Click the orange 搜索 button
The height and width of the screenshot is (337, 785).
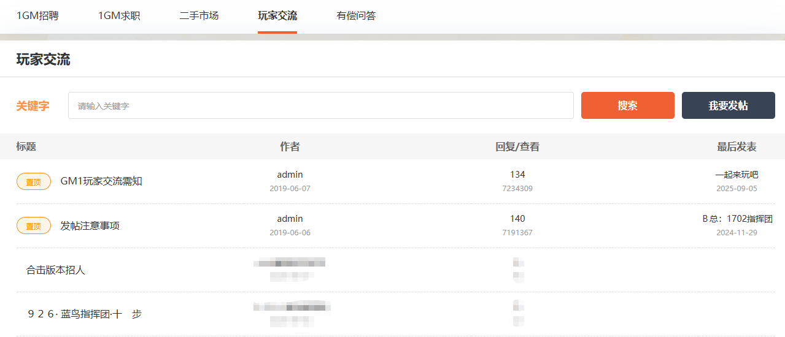[628, 105]
